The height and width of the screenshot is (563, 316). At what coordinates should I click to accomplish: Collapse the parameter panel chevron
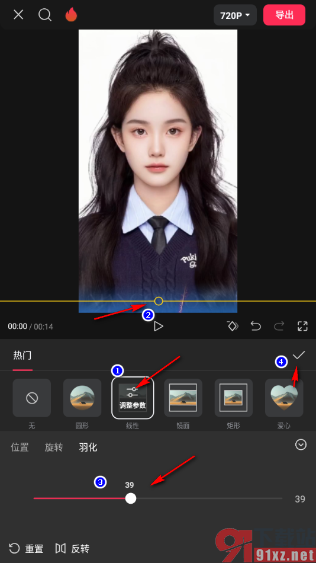coord(301,445)
